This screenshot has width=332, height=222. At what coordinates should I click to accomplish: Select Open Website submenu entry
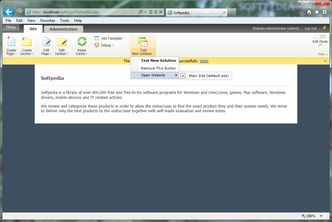click(155, 75)
